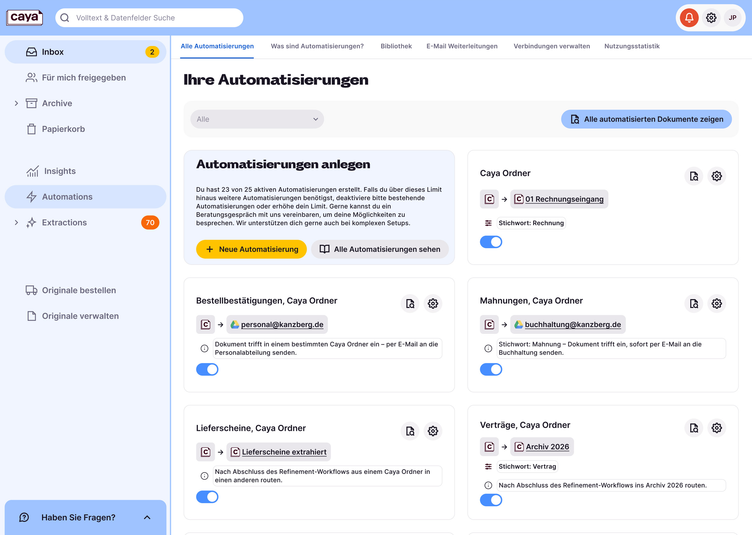752x535 pixels.
Task: Click the Volltext & Datenfelder search field
Action: point(149,18)
